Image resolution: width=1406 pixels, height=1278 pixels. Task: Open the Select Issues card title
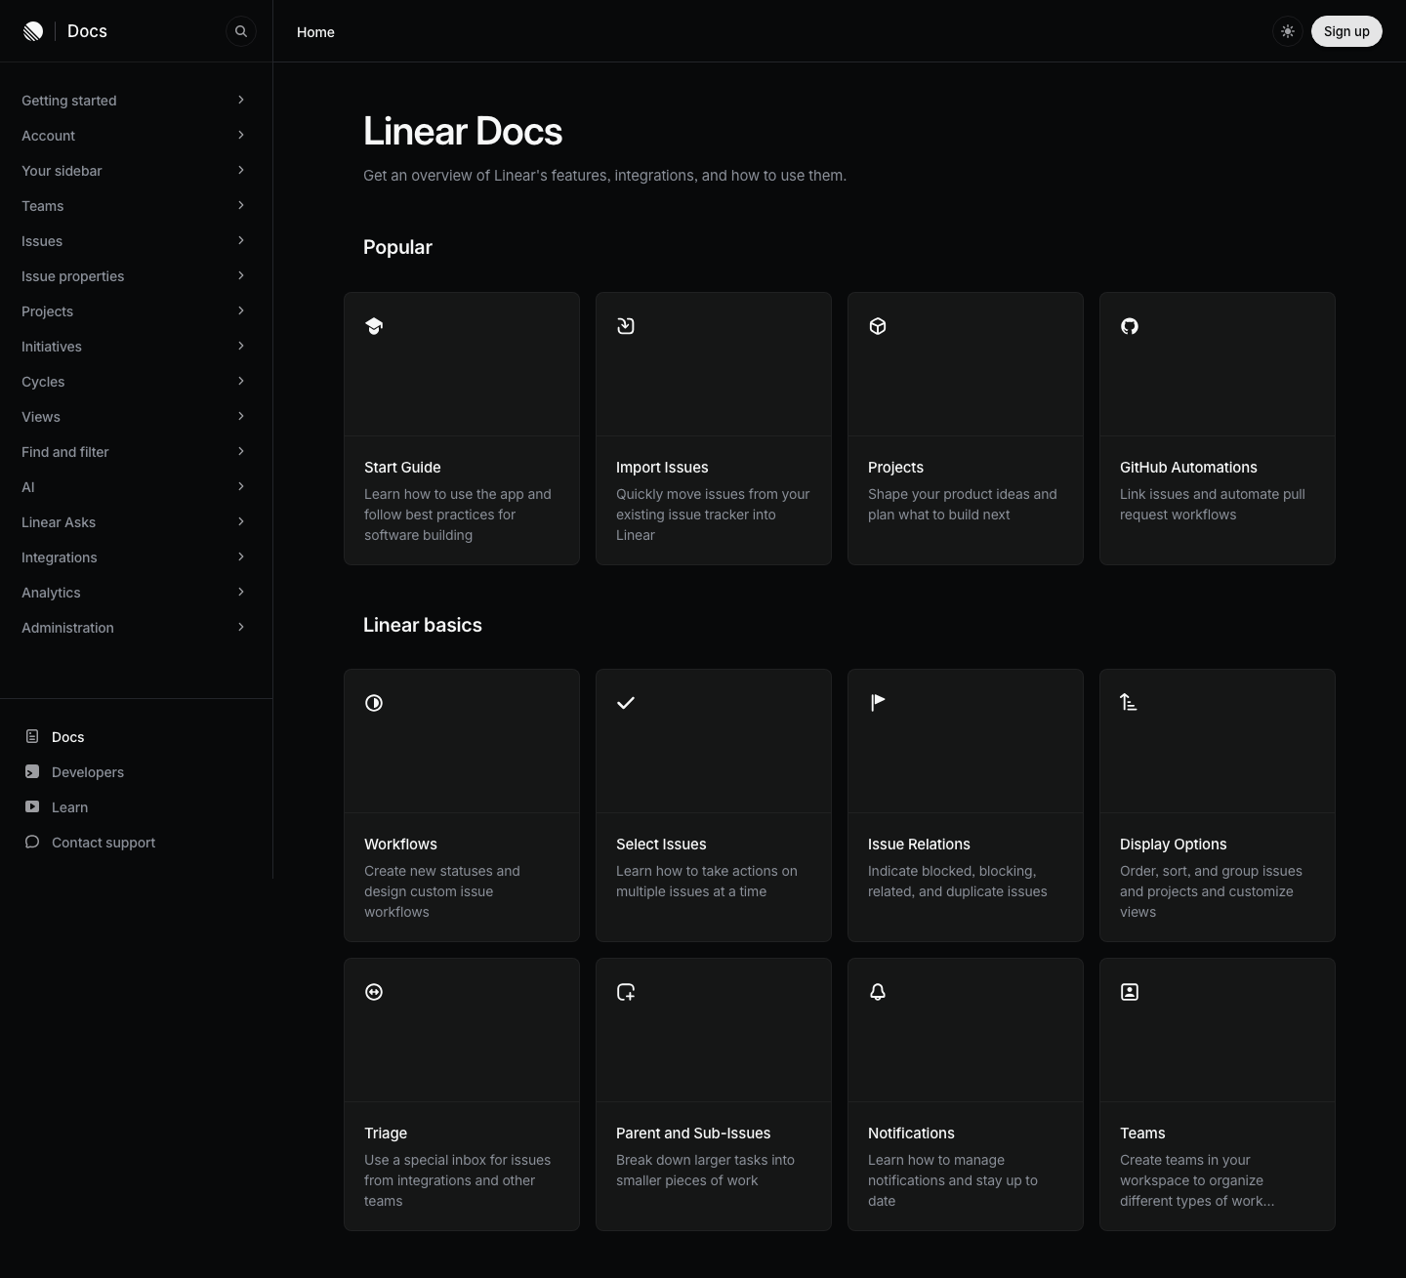click(x=661, y=845)
